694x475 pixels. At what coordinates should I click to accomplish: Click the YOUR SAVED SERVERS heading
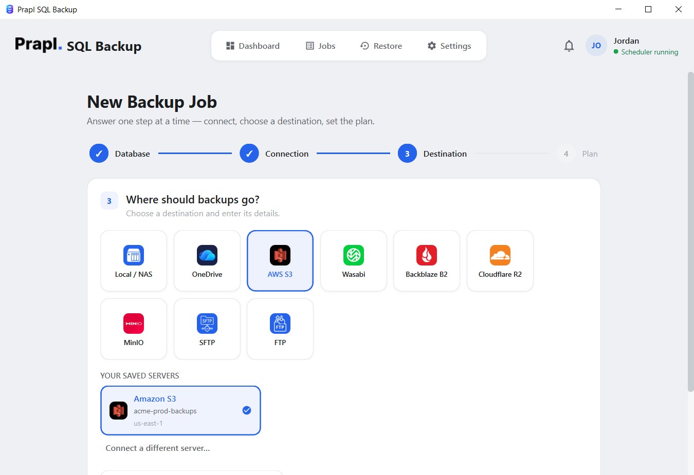(x=140, y=376)
